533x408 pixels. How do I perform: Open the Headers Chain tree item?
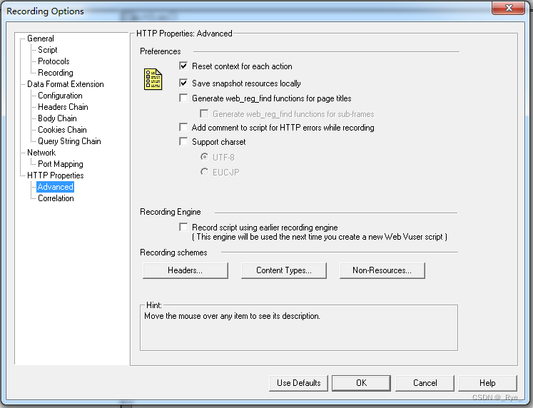(63, 107)
